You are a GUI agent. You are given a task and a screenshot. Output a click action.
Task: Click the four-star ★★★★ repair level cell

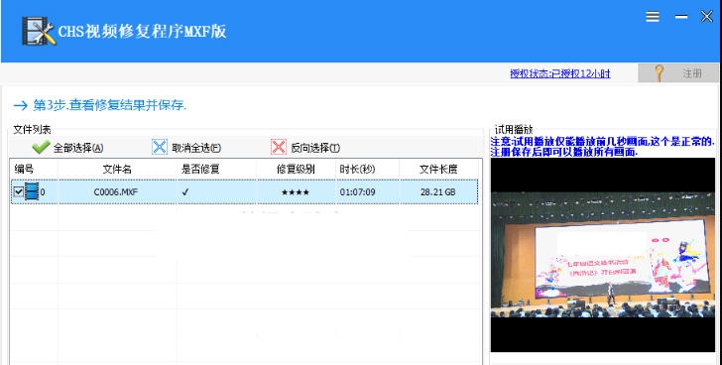296,192
